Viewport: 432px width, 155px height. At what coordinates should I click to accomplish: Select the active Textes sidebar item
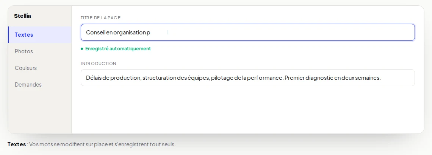click(x=40, y=35)
